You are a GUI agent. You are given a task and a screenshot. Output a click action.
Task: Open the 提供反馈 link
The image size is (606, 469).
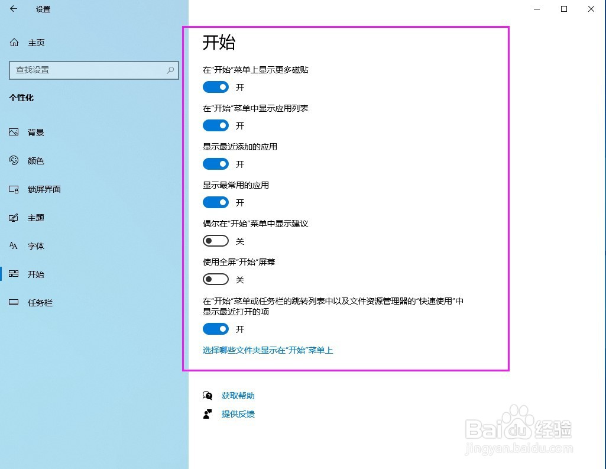[x=238, y=414]
